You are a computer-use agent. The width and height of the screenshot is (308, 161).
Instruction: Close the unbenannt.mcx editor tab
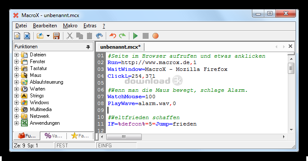(x=290, y=46)
